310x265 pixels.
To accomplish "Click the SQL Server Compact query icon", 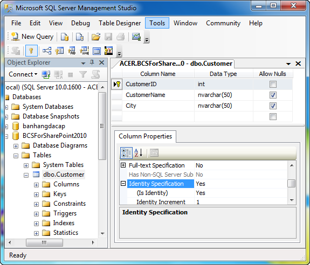I will click(80, 37).
